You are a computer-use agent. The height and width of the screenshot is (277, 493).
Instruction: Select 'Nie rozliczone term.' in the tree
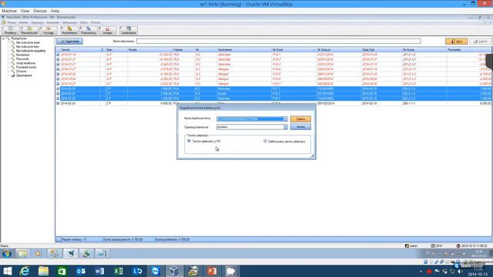[28, 46]
